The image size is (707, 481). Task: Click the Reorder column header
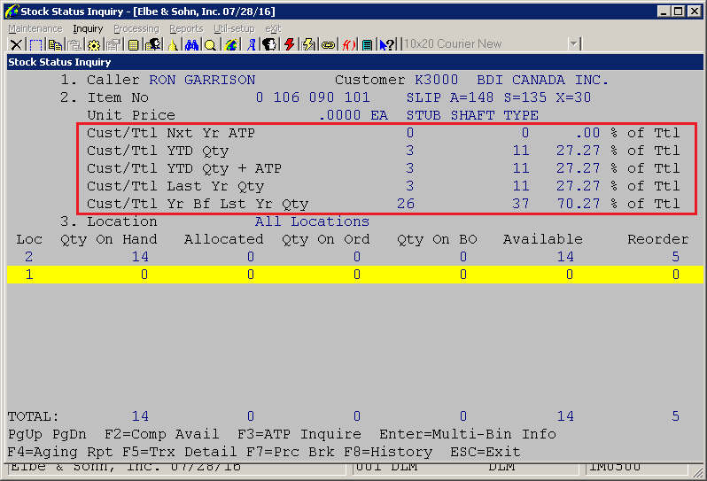point(658,239)
